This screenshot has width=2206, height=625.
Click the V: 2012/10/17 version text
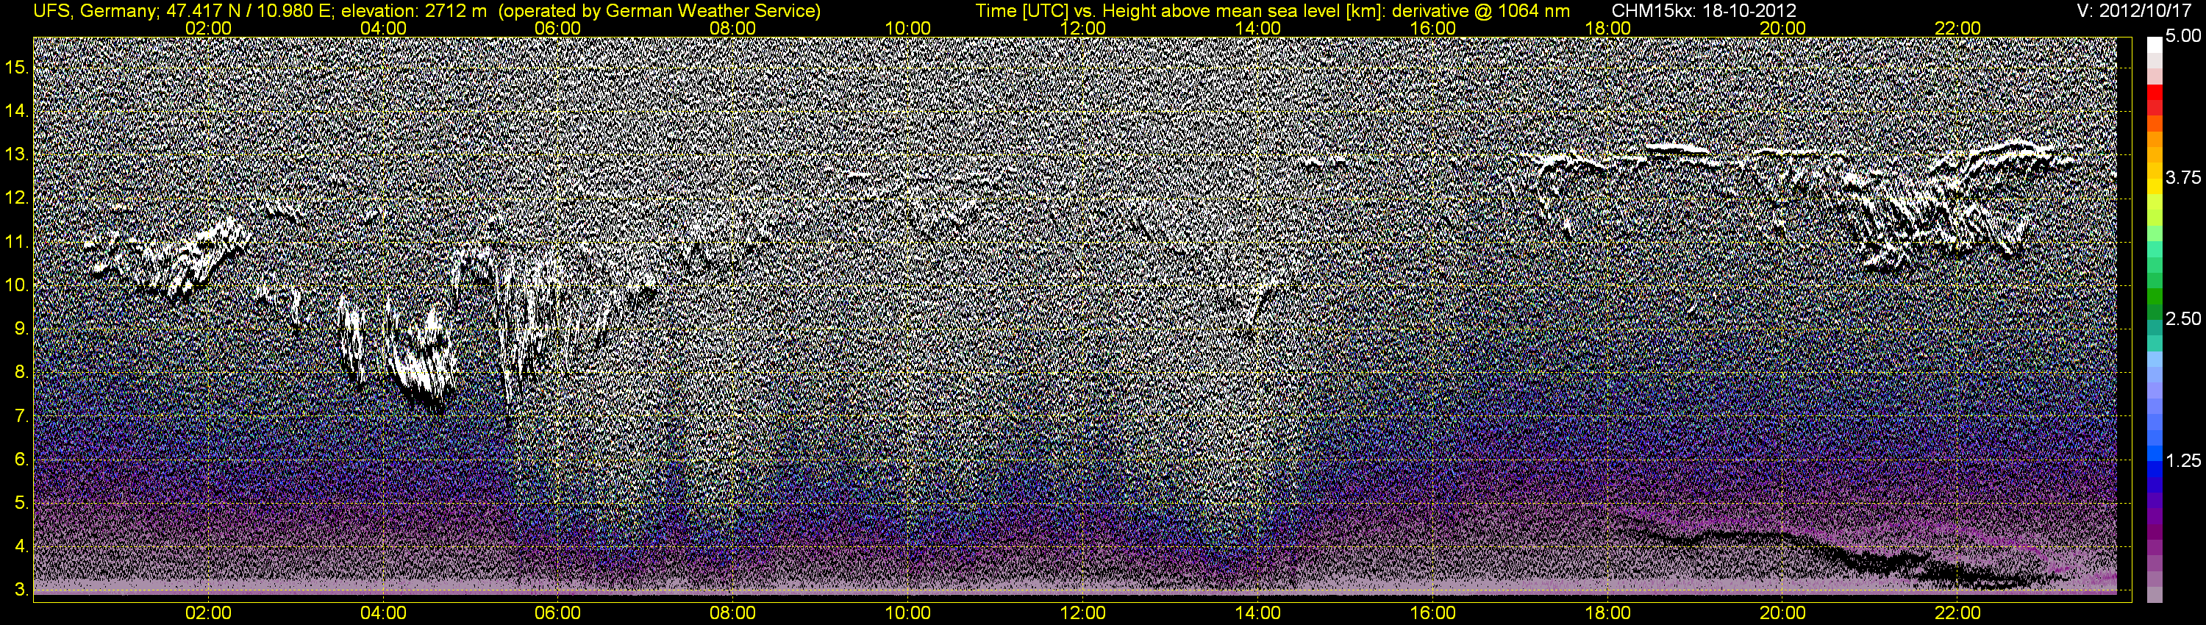tap(2137, 11)
